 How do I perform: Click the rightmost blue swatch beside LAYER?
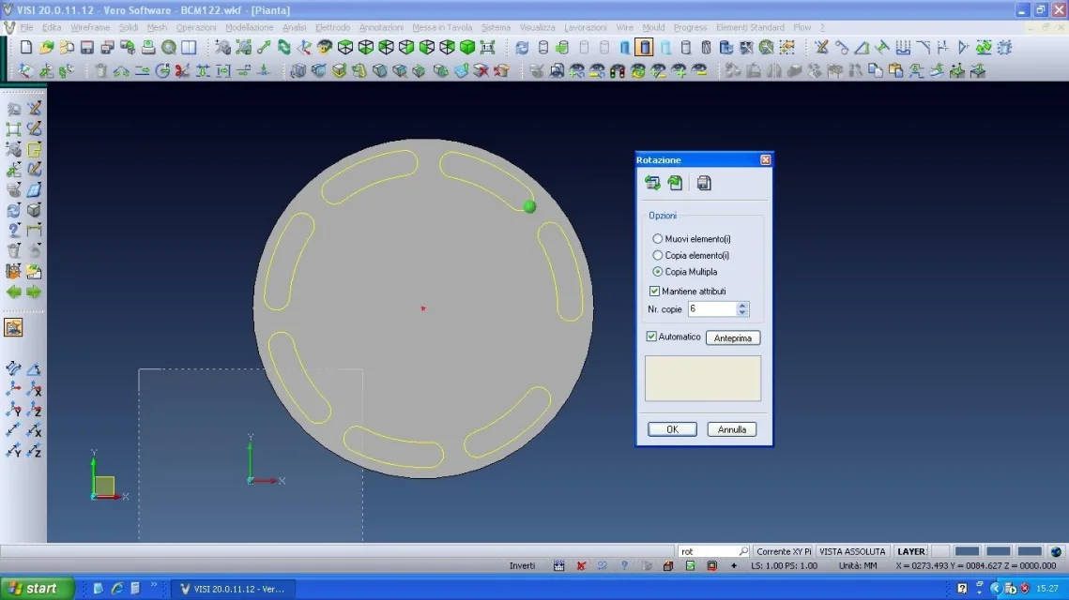tap(1031, 551)
